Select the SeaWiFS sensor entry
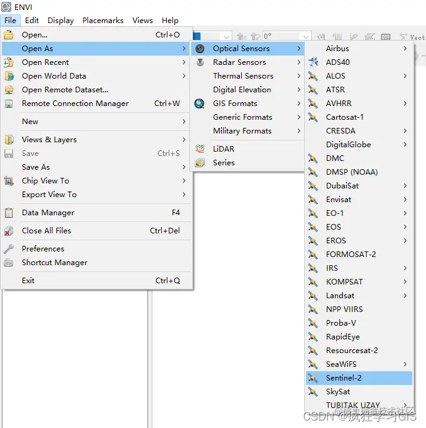This screenshot has width=426, height=428. click(x=359, y=364)
